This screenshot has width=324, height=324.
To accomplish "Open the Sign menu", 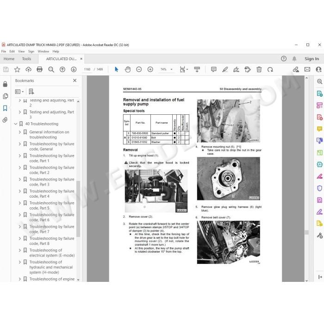I will (31, 51).
